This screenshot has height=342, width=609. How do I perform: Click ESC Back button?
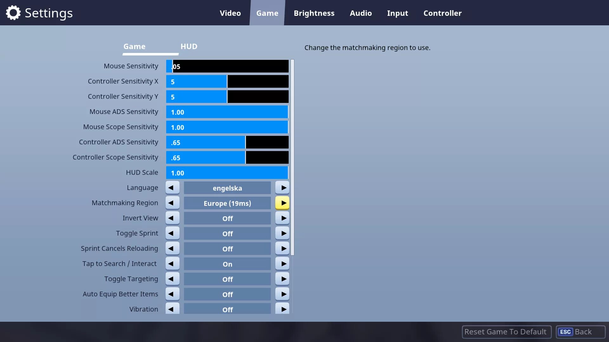[578, 331]
